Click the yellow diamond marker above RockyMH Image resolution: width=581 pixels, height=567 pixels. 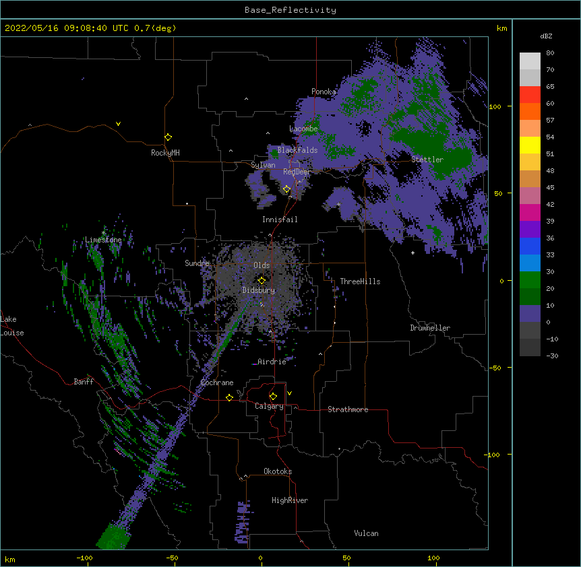tap(168, 137)
